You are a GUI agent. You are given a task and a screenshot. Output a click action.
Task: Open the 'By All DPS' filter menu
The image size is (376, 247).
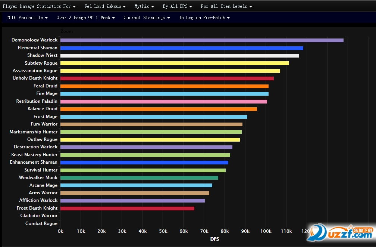[177, 6]
